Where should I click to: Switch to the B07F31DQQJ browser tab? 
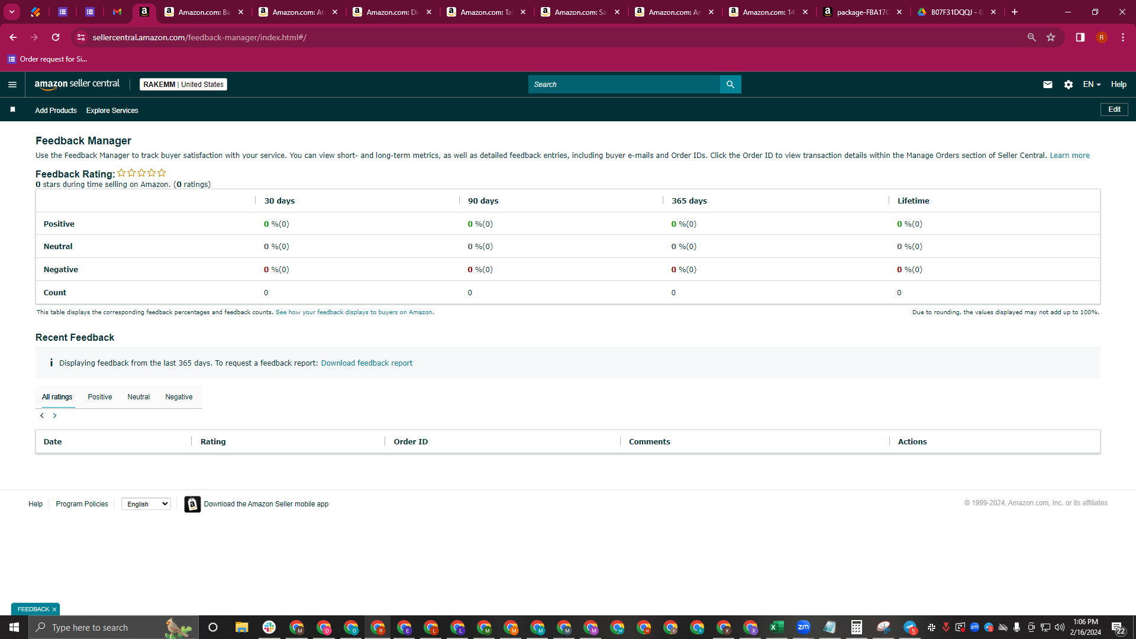coord(956,12)
